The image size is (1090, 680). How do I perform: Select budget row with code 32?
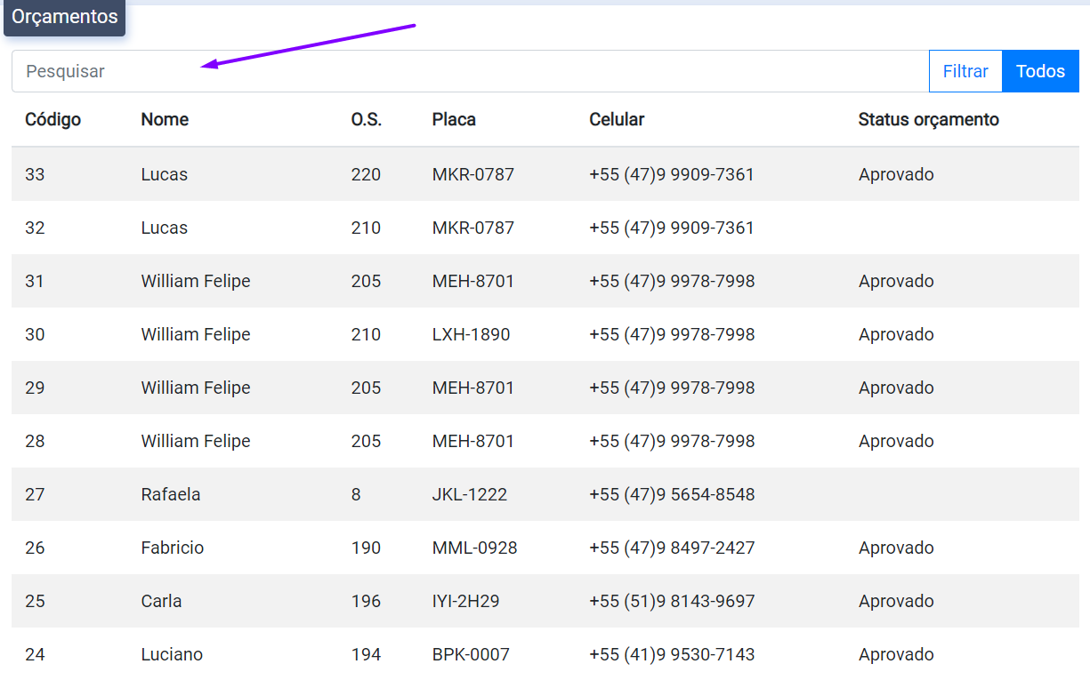[35, 228]
